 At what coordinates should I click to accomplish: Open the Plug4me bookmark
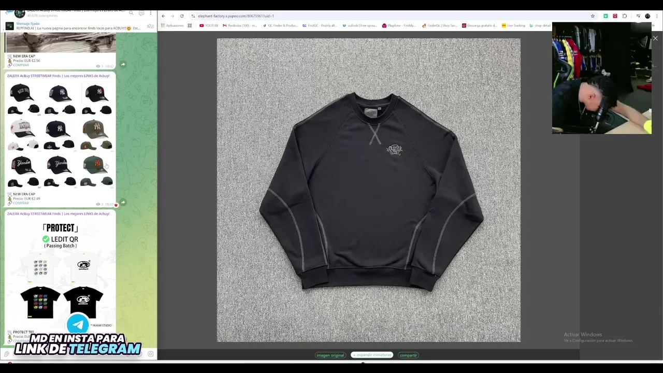tap(399, 25)
